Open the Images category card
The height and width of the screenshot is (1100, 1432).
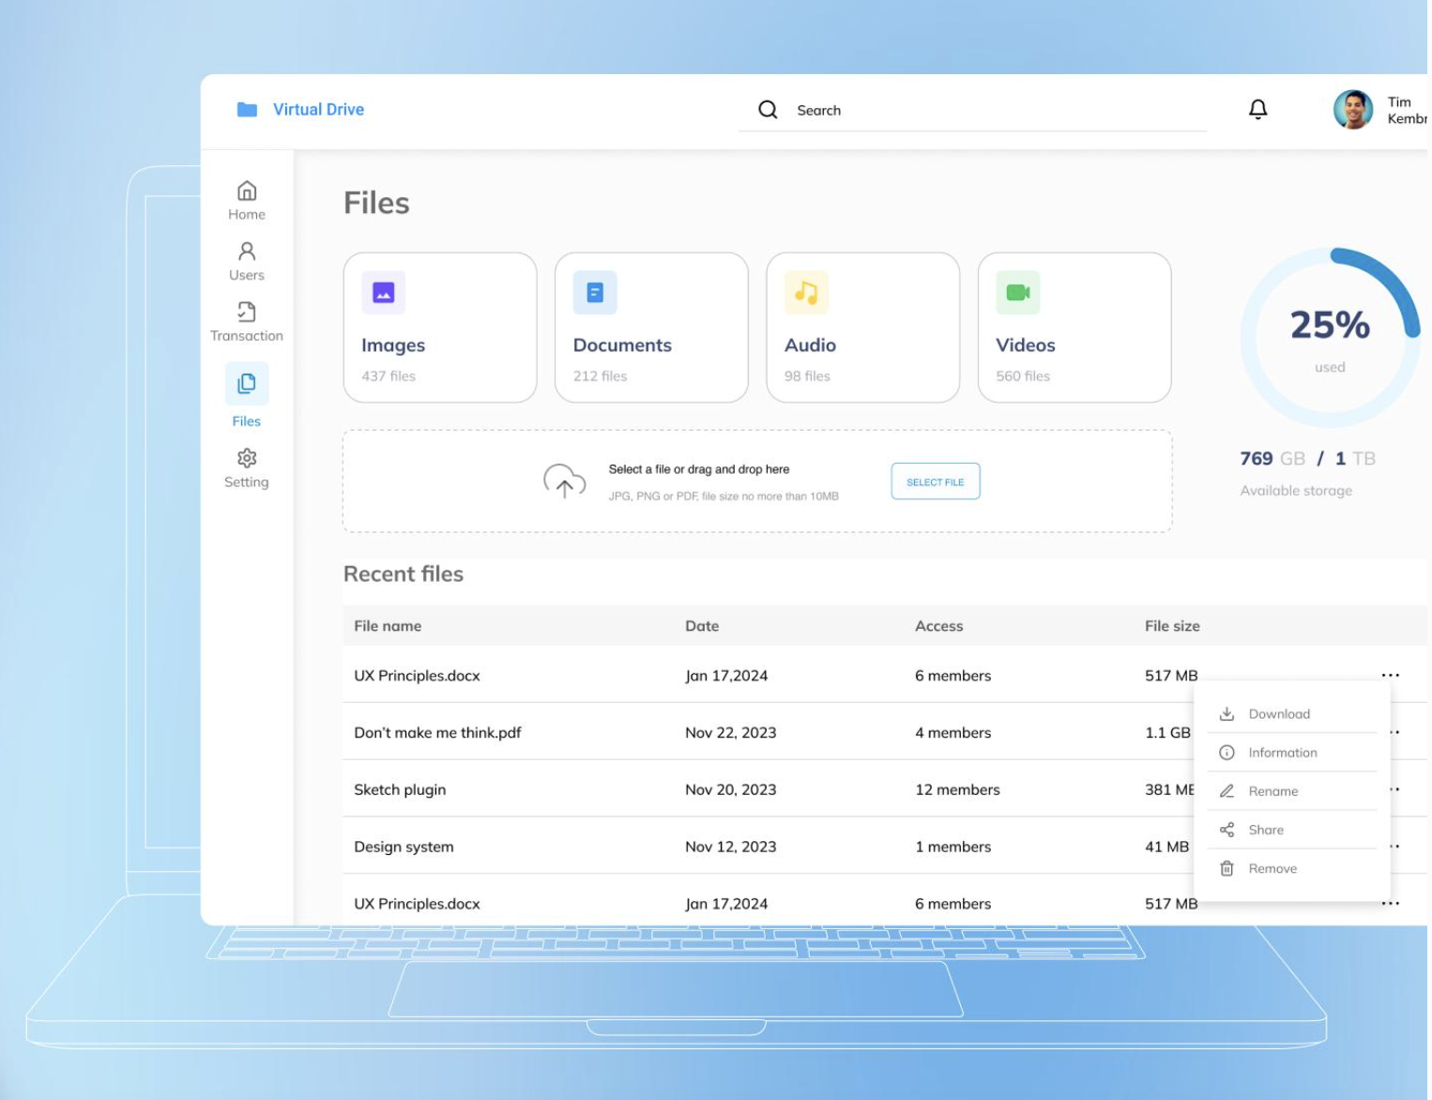click(x=440, y=328)
